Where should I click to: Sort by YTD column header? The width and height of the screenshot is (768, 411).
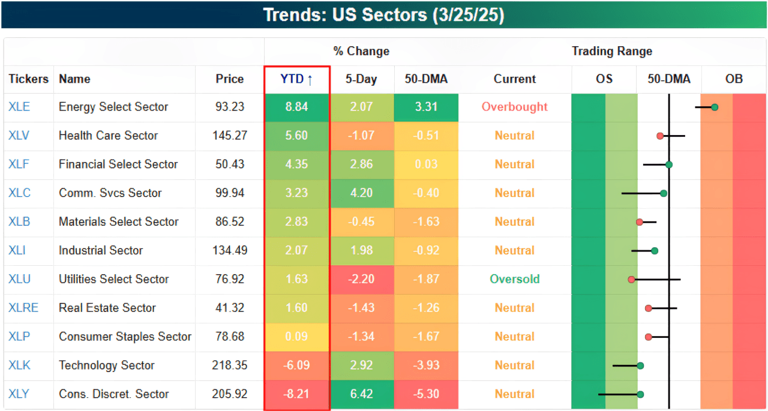pos(296,79)
